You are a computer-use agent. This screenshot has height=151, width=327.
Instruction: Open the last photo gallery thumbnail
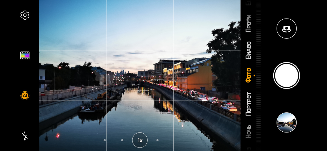click(x=286, y=122)
